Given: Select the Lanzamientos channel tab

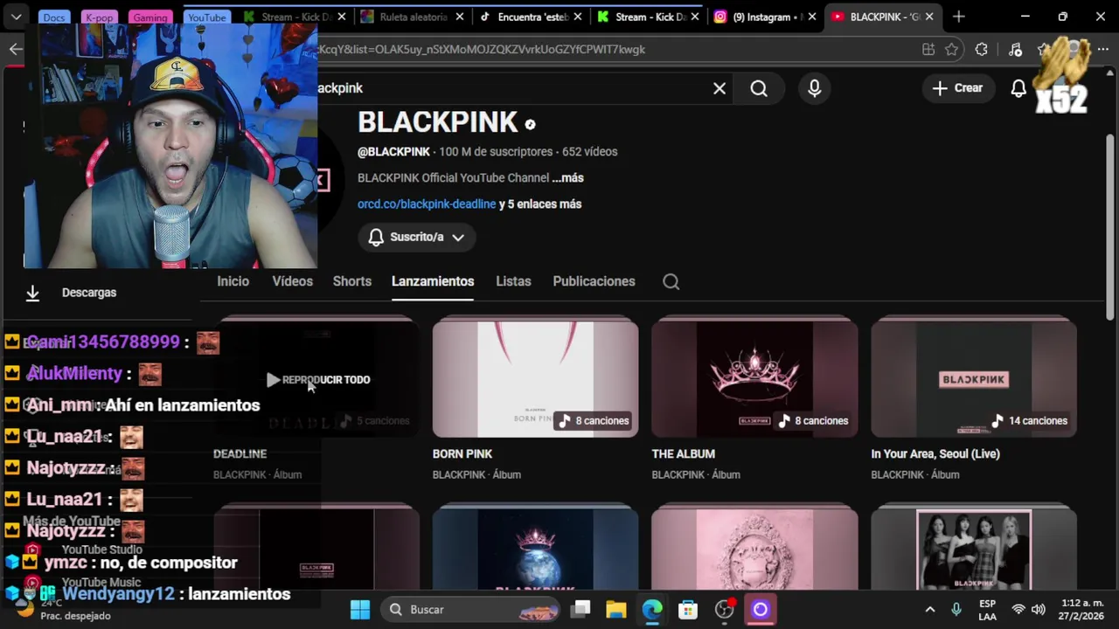Looking at the screenshot, I should (433, 281).
